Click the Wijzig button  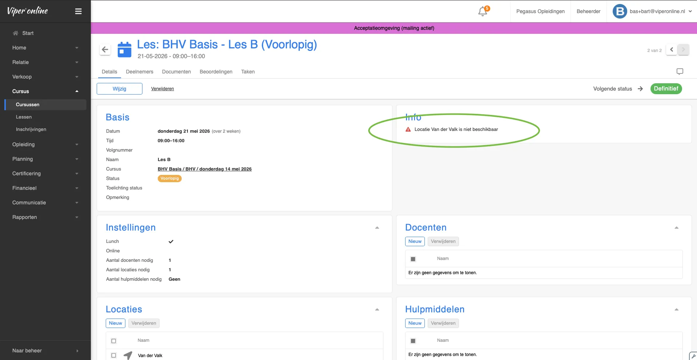coord(120,89)
